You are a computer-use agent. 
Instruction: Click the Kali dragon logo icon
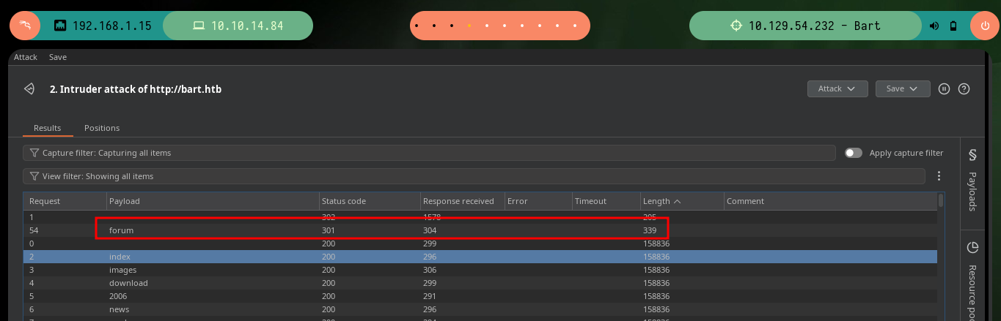pyautogui.click(x=24, y=26)
